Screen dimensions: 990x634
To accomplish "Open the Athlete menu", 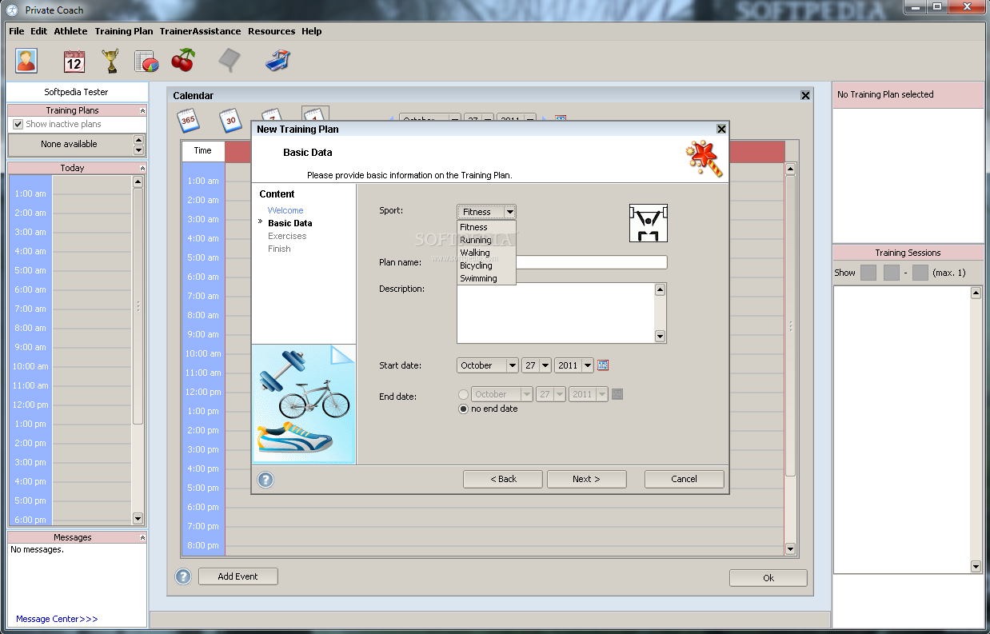I will point(71,31).
